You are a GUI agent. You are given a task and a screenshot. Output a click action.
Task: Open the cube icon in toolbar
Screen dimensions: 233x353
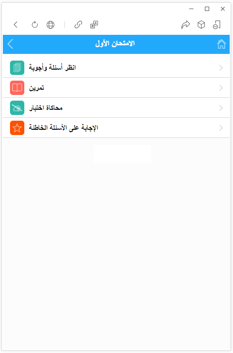coord(201,24)
